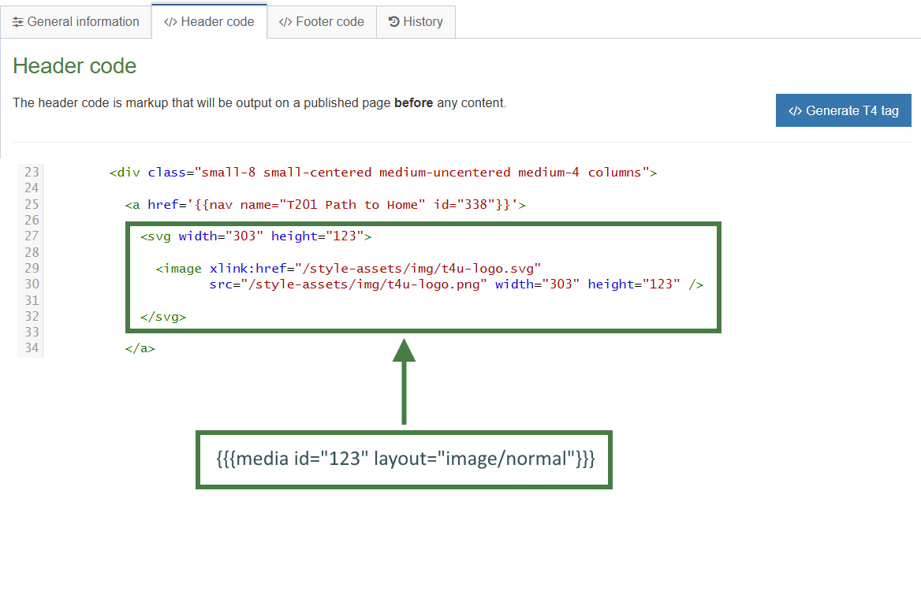Place cursor on the image xlink:href line
The width and height of the screenshot is (921, 591).
click(x=349, y=269)
